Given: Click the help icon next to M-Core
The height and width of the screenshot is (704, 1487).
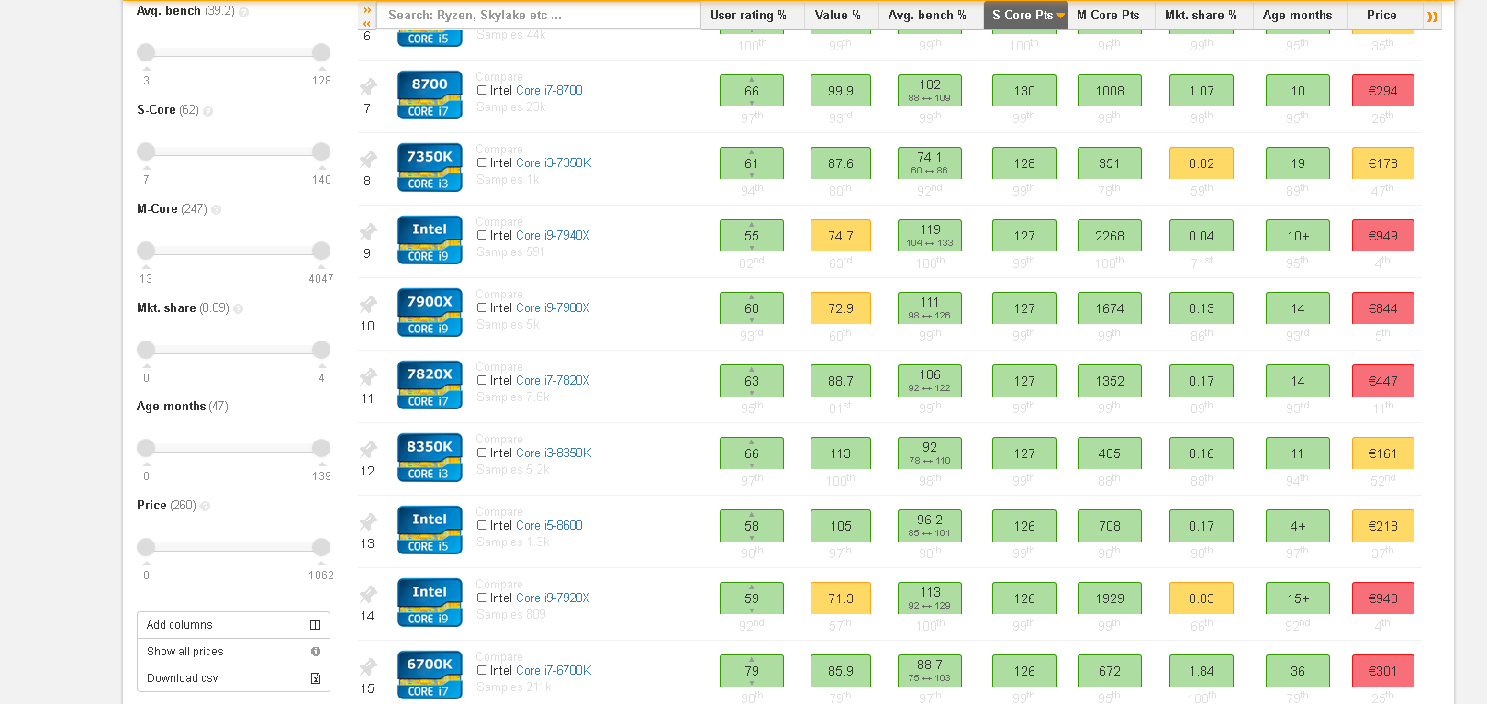Looking at the screenshot, I should coord(217,210).
